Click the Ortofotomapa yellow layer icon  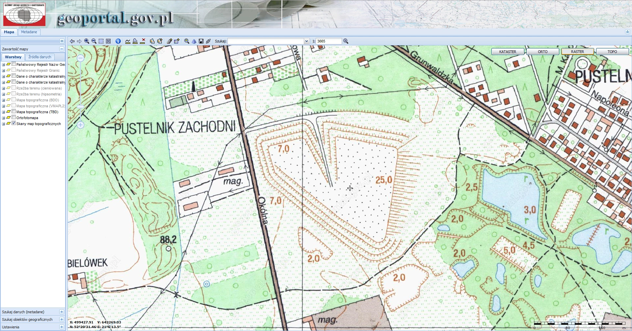(x=9, y=117)
